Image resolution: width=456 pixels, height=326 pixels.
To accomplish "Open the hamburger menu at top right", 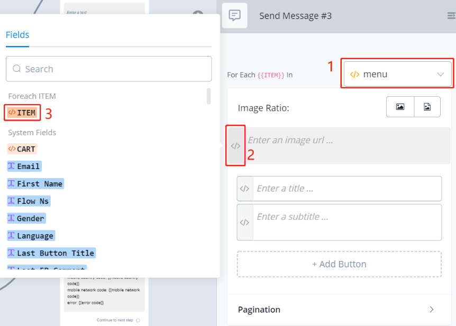I will (451, 16).
